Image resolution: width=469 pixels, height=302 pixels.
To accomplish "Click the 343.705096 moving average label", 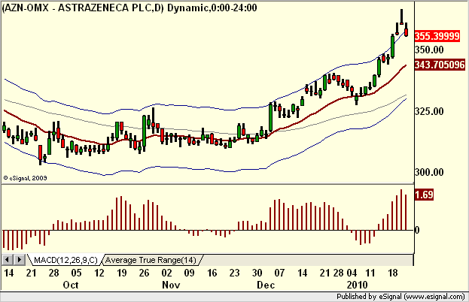I will click(x=440, y=65).
